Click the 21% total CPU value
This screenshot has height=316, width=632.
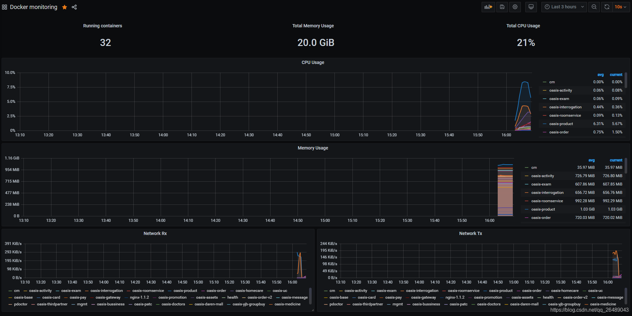click(x=526, y=42)
